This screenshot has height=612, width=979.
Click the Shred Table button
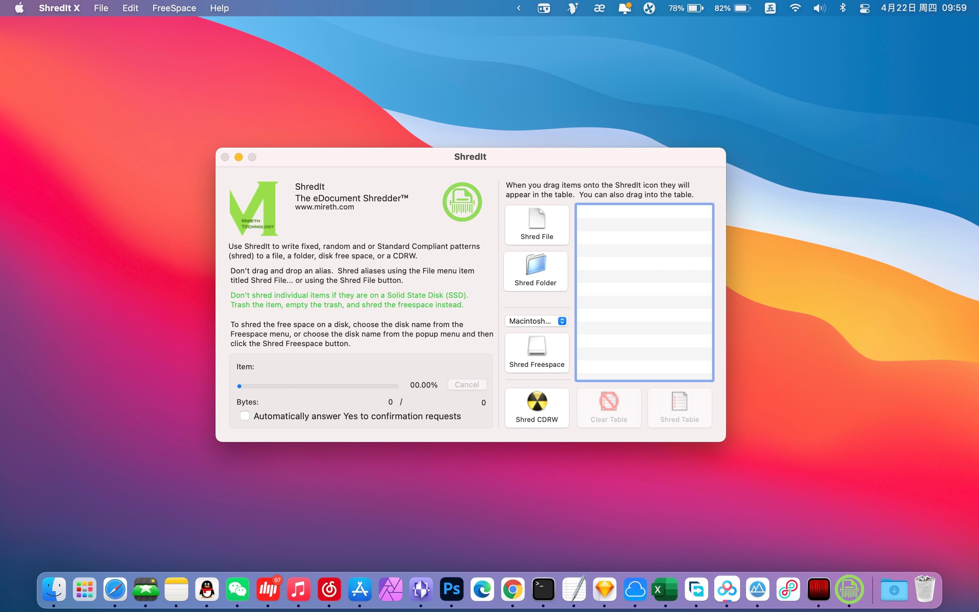(x=680, y=408)
